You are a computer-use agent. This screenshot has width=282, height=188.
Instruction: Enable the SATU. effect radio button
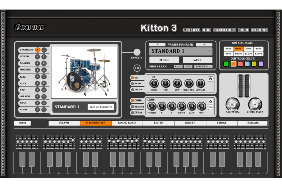132,84
